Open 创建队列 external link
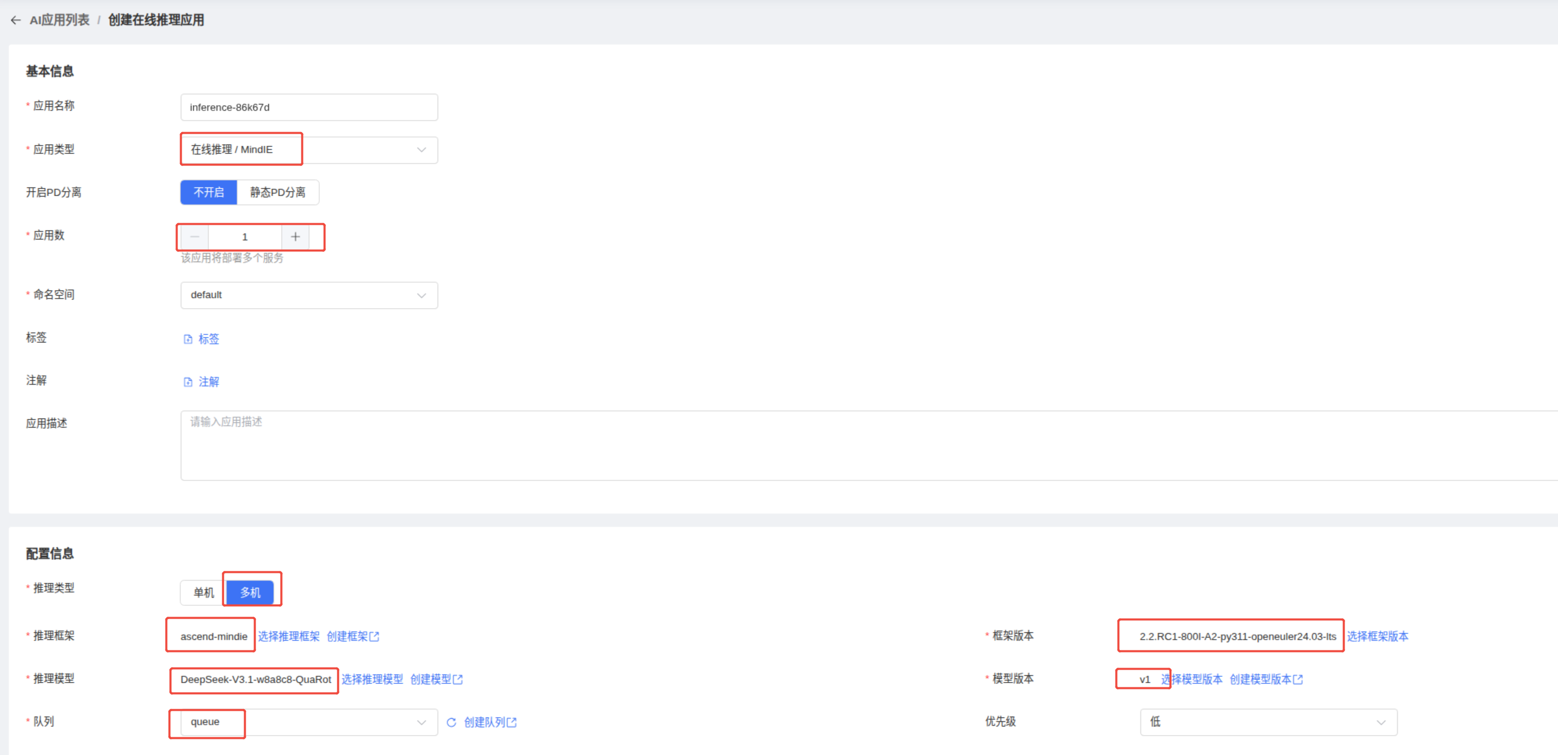The width and height of the screenshot is (1558, 755). (x=490, y=722)
